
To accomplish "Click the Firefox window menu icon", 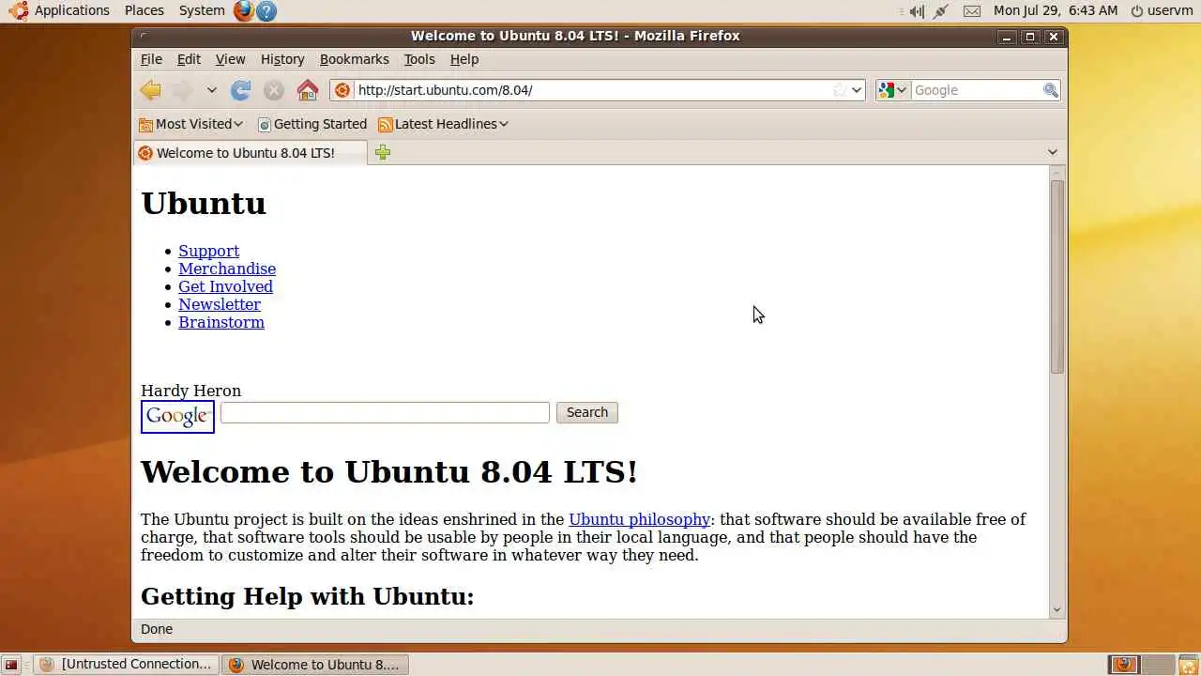I will pyautogui.click(x=144, y=37).
